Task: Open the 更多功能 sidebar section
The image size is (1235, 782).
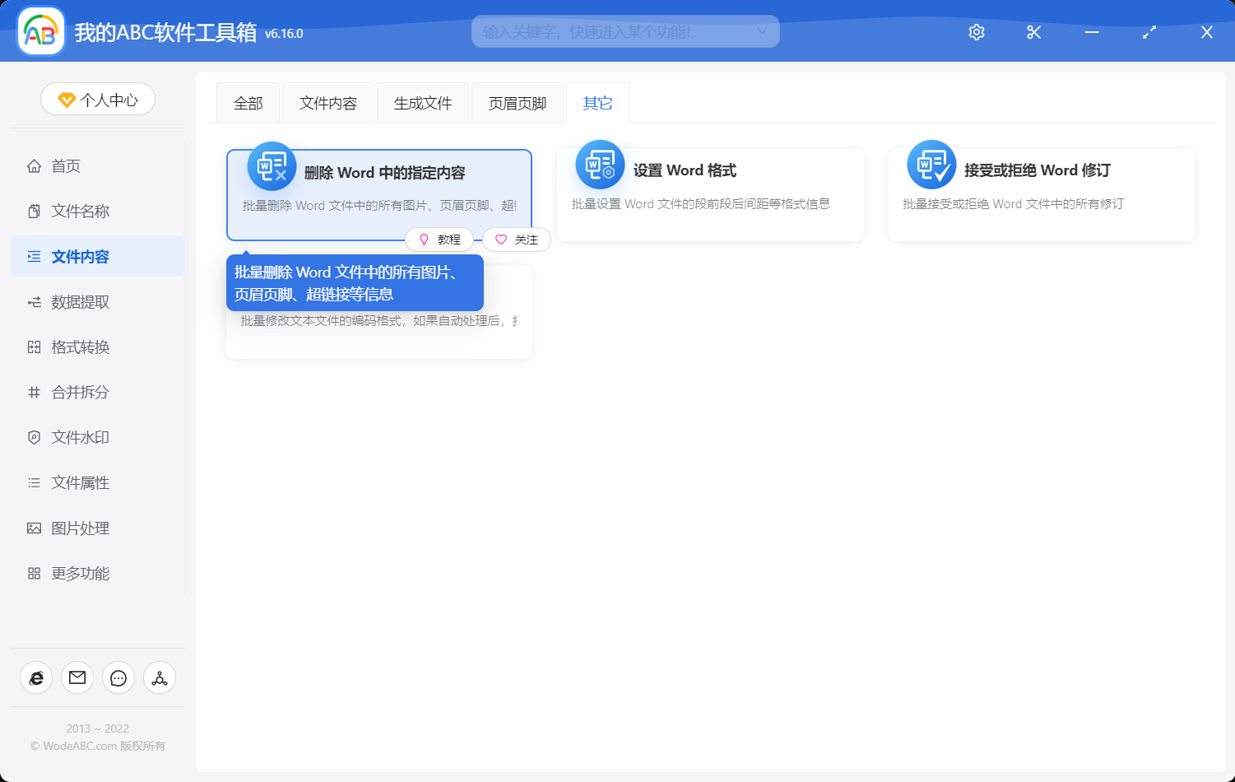Action: coord(80,573)
